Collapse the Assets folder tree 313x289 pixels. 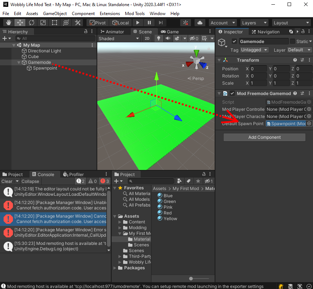tap(115, 216)
